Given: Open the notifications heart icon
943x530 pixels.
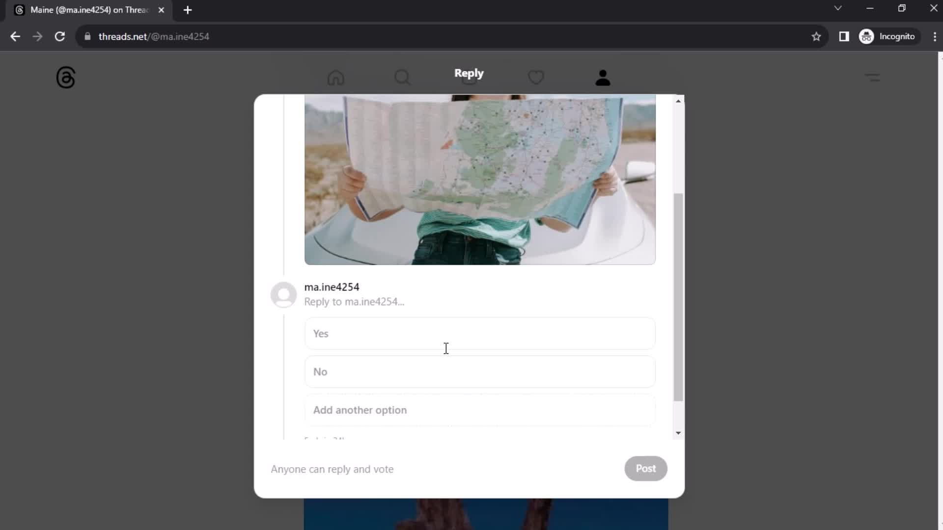Looking at the screenshot, I should pos(536,77).
